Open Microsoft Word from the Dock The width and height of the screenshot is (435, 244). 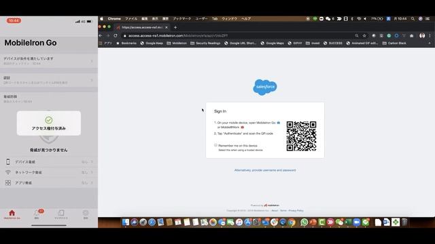click(x=387, y=222)
